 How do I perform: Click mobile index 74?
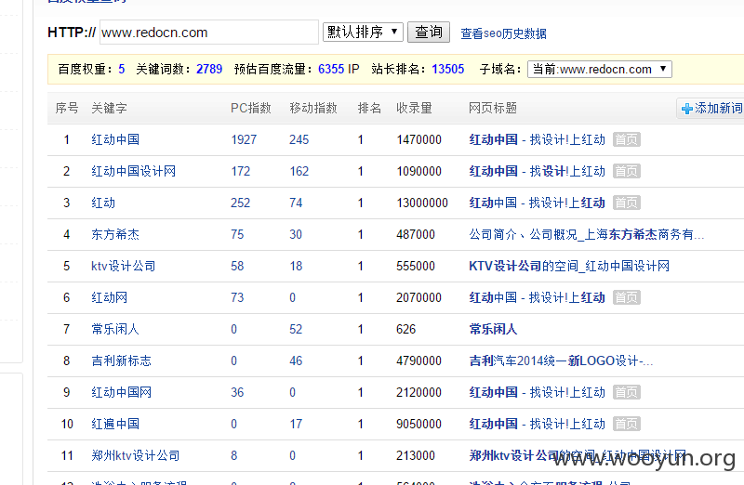[296, 203]
